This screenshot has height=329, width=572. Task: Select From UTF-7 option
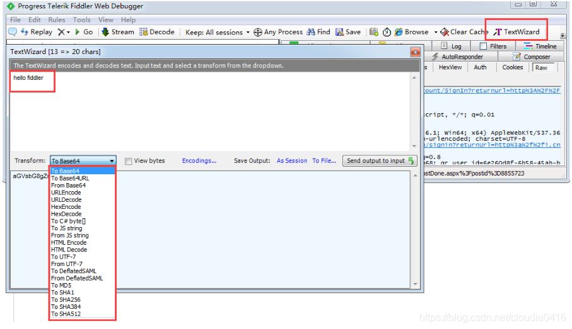[83, 264]
